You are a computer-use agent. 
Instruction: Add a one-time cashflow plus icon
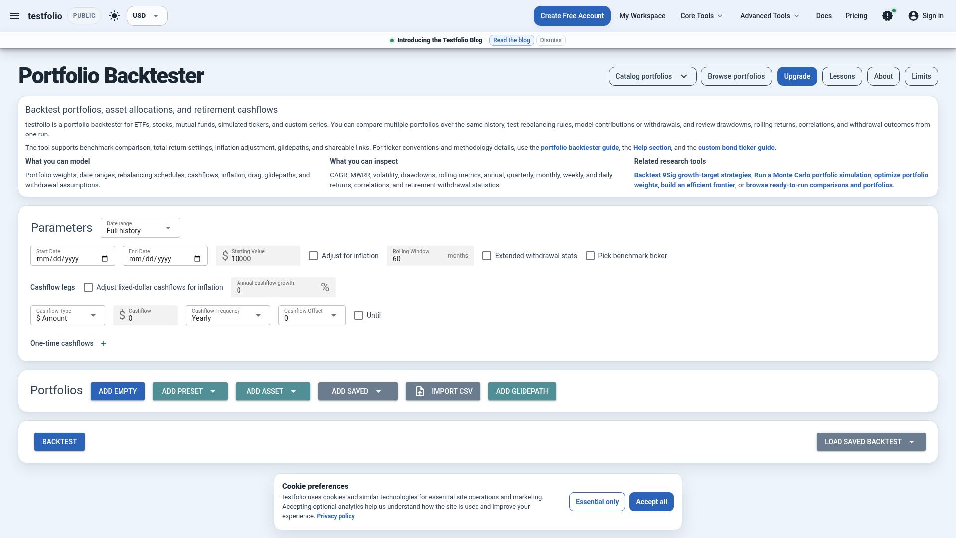pos(103,343)
